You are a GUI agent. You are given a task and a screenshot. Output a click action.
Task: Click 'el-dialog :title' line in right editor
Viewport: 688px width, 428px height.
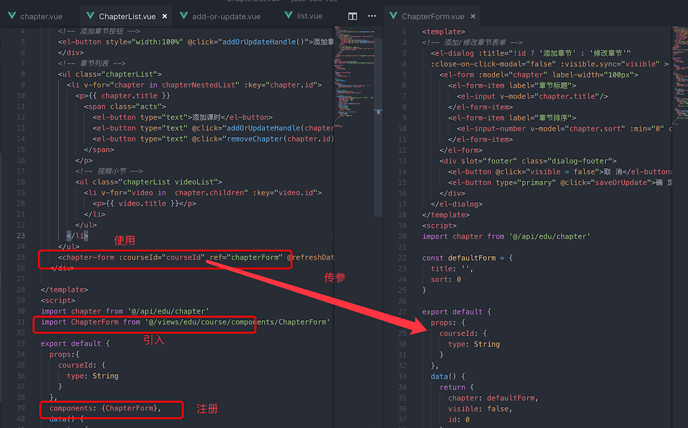tap(531, 53)
